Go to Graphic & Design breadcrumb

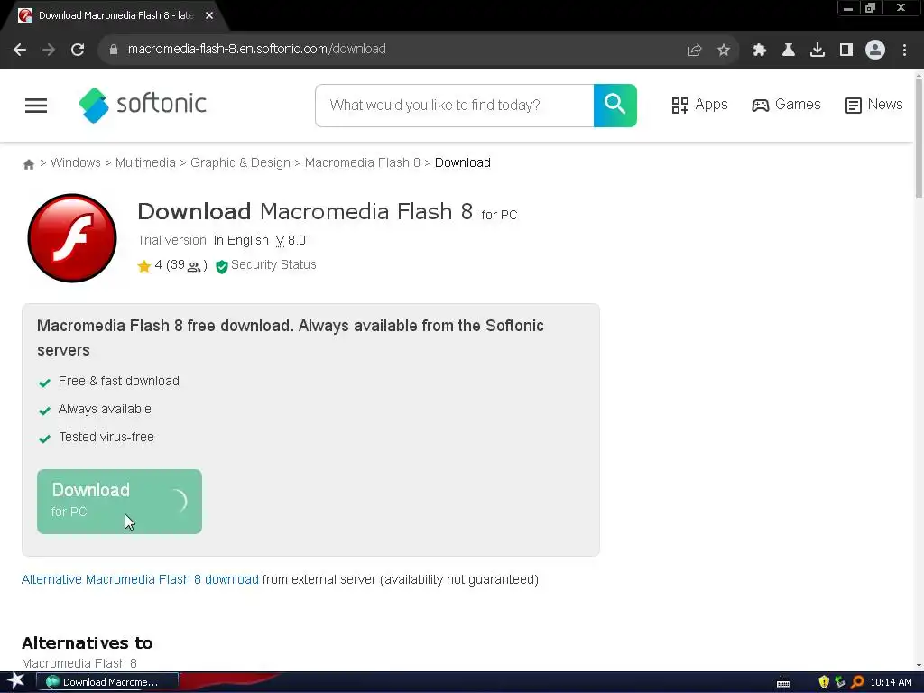(240, 162)
